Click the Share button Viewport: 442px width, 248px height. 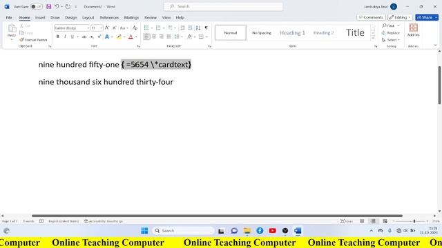(x=427, y=17)
